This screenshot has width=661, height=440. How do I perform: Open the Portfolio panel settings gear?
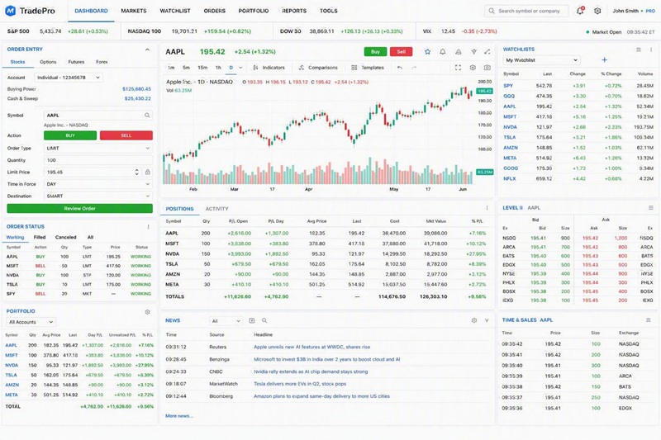(x=148, y=312)
